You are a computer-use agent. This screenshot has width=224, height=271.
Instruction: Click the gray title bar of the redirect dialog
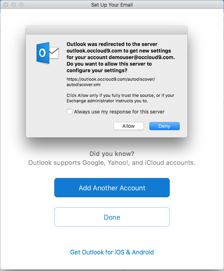pyautogui.click(x=107, y=30)
